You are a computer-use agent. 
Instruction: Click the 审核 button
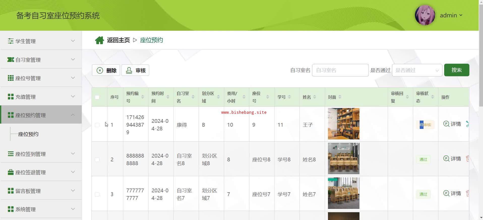pos(135,70)
